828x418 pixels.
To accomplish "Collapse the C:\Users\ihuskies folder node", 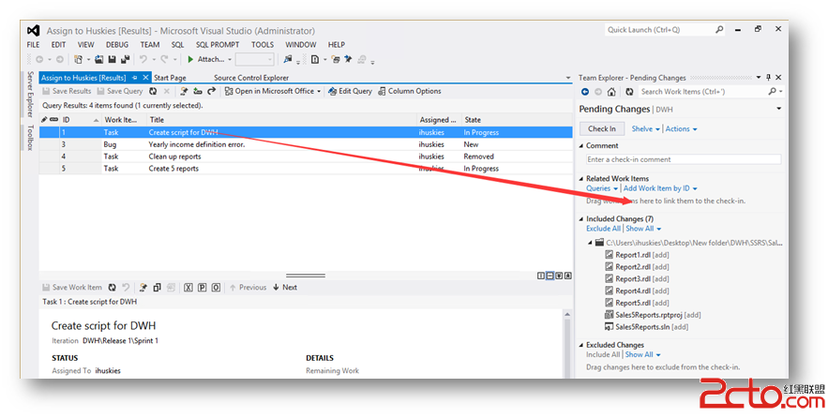I will (x=590, y=243).
